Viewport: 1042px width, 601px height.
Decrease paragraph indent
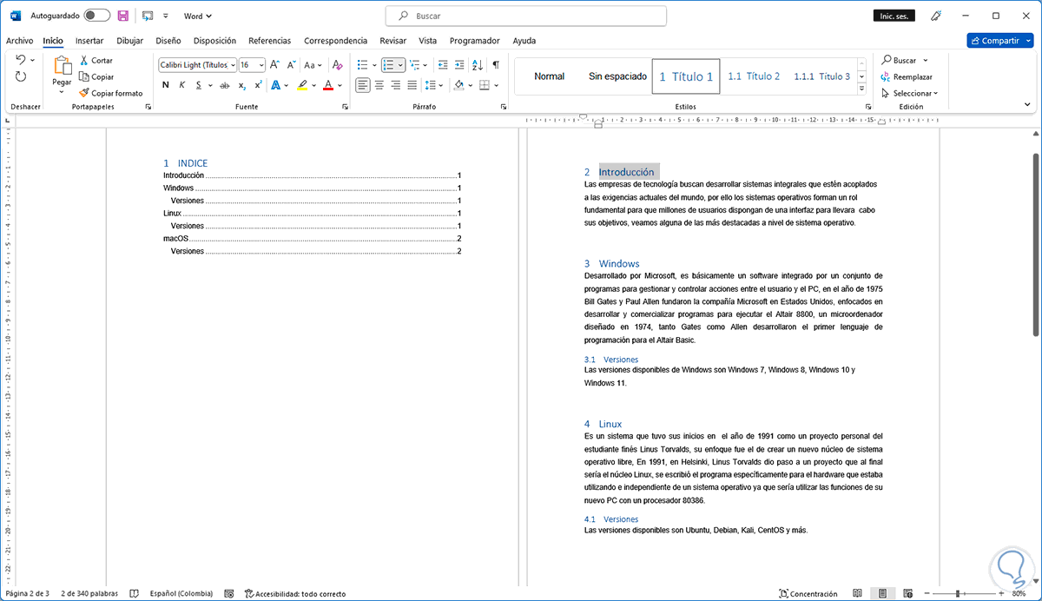click(x=443, y=64)
